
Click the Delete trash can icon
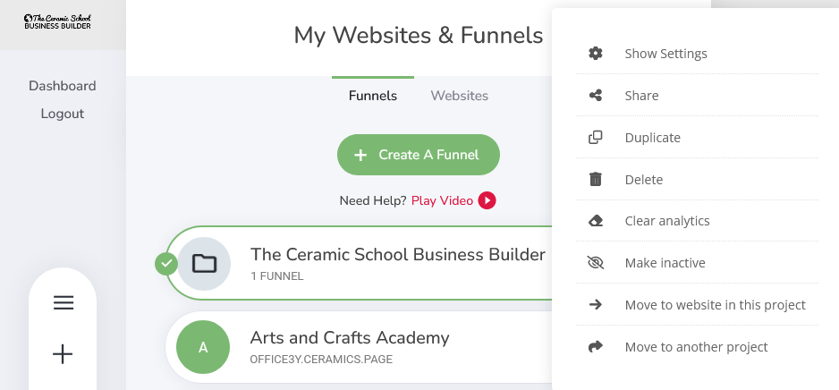pyautogui.click(x=595, y=179)
